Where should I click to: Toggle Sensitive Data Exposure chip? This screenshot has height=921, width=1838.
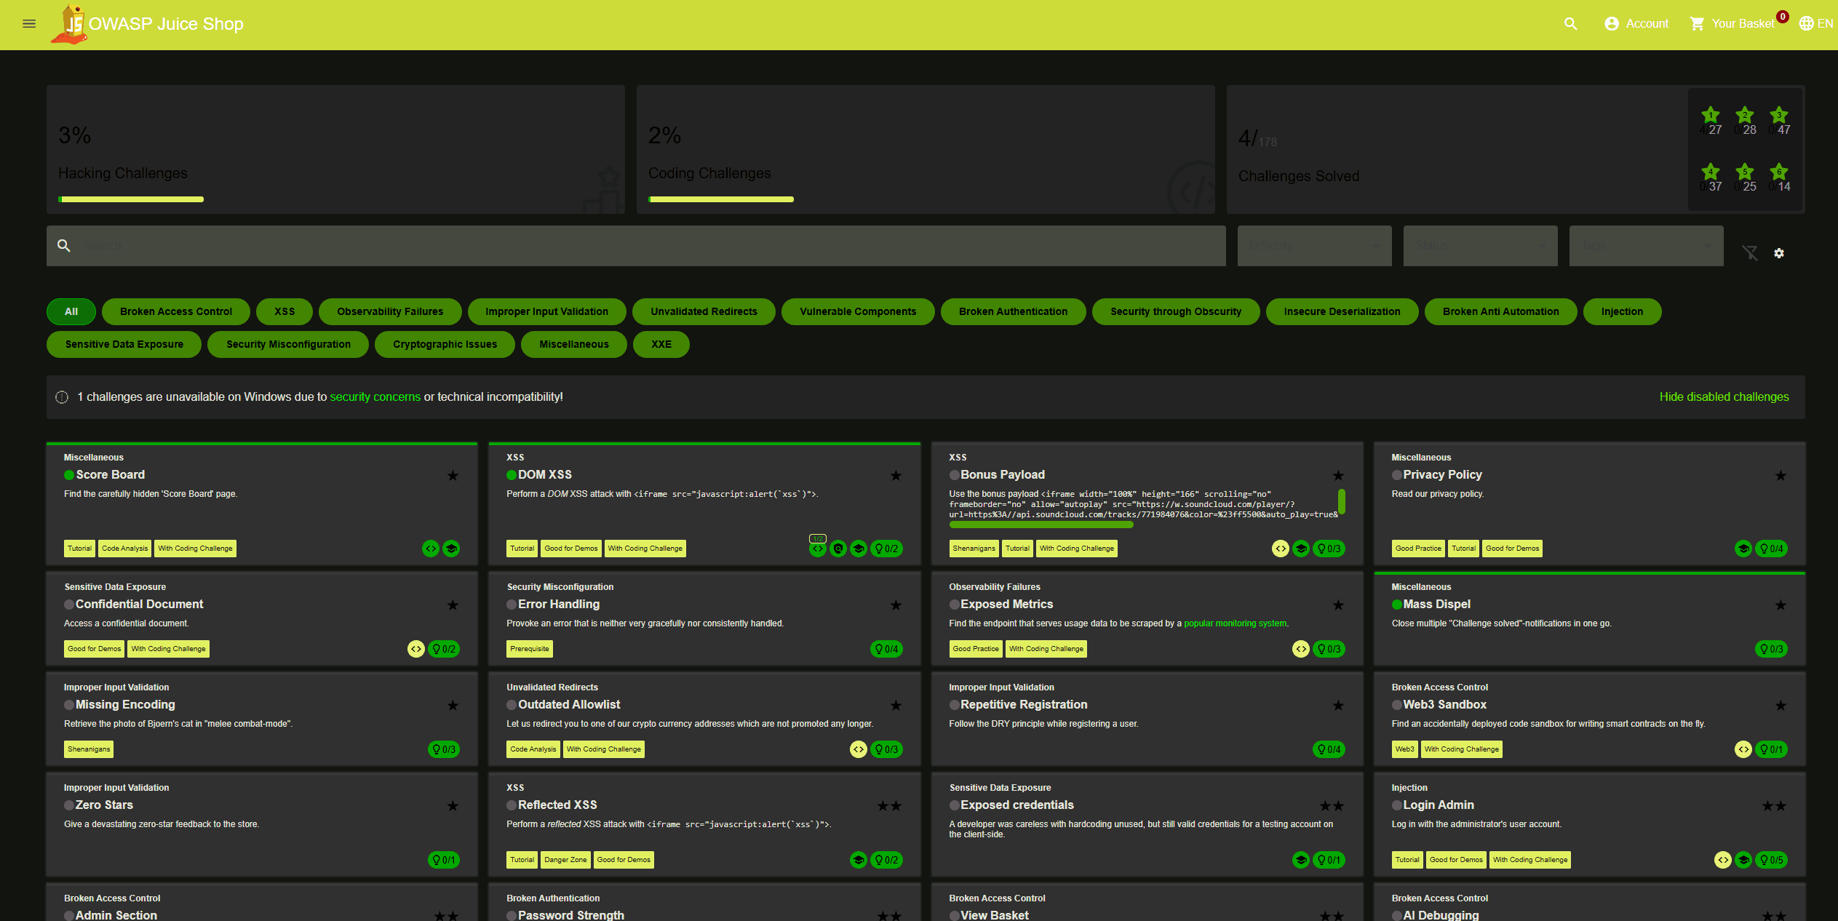tap(124, 344)
